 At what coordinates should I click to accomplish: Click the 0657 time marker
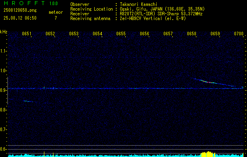click(168, 34)
